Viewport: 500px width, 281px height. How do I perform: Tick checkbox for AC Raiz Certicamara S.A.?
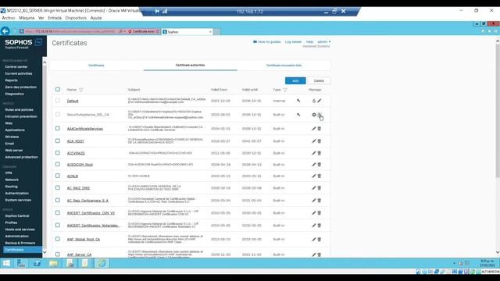click(x=58, y=200)
